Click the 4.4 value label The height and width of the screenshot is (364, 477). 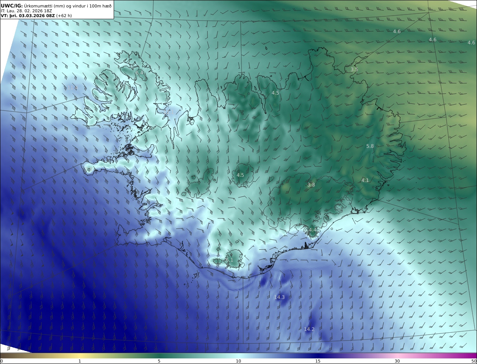(312, 230)
